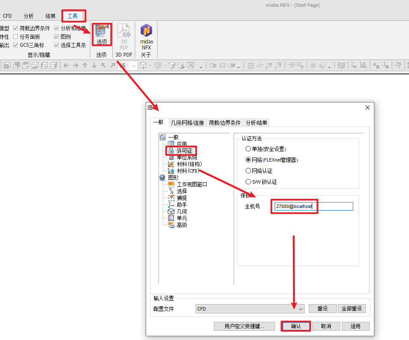Open the midas NFX about icon
409x340 pixels.
[x=146, y=37]
